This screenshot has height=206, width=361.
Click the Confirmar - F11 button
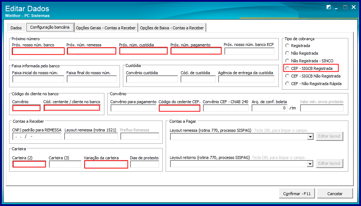click(x=297, y=194)
